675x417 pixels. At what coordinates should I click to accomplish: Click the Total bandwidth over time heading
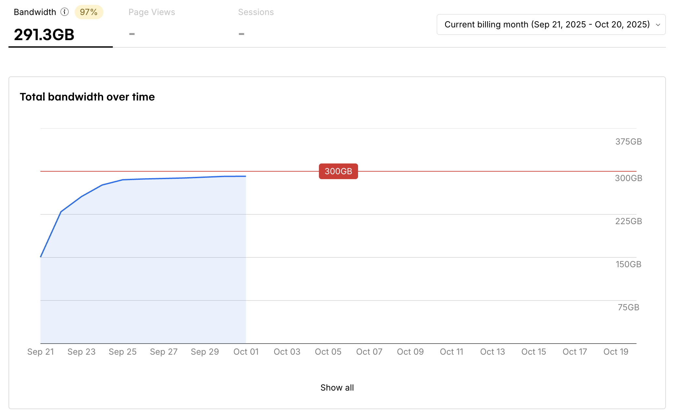click(x=87, y=97)
